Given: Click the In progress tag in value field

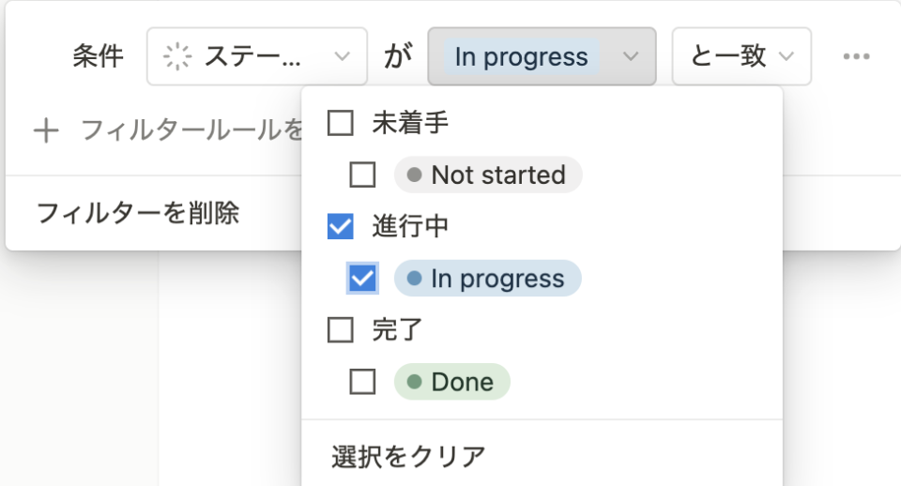Looking at the screenshot, I should click(x=521, y=56).
